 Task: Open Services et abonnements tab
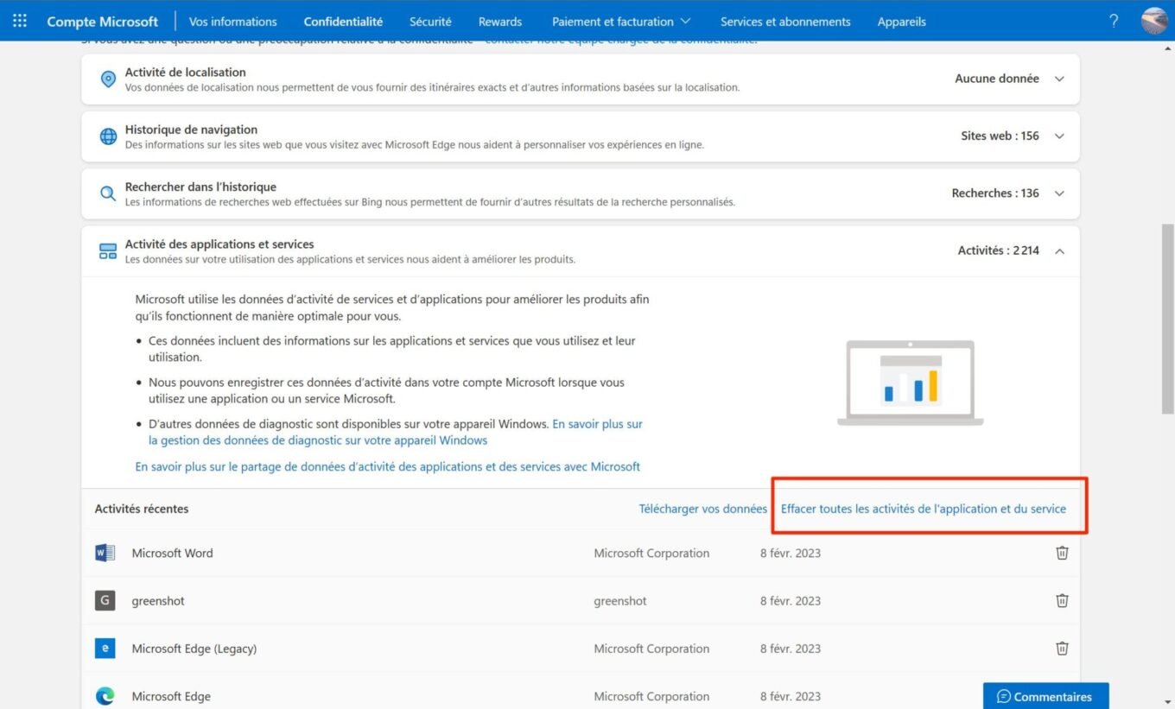[x=785, y=22]
